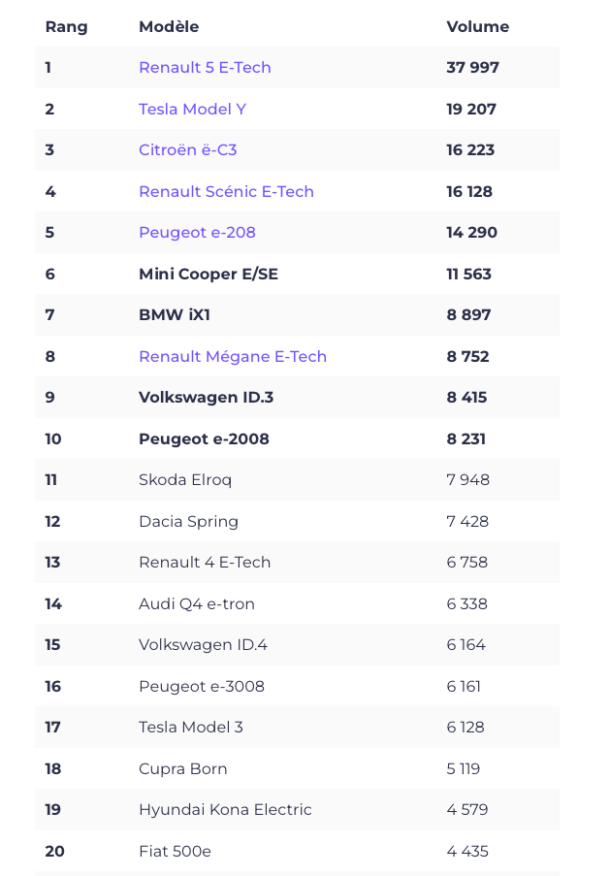Click the Modèle column header
610x876 pixels.
(169, 27)
